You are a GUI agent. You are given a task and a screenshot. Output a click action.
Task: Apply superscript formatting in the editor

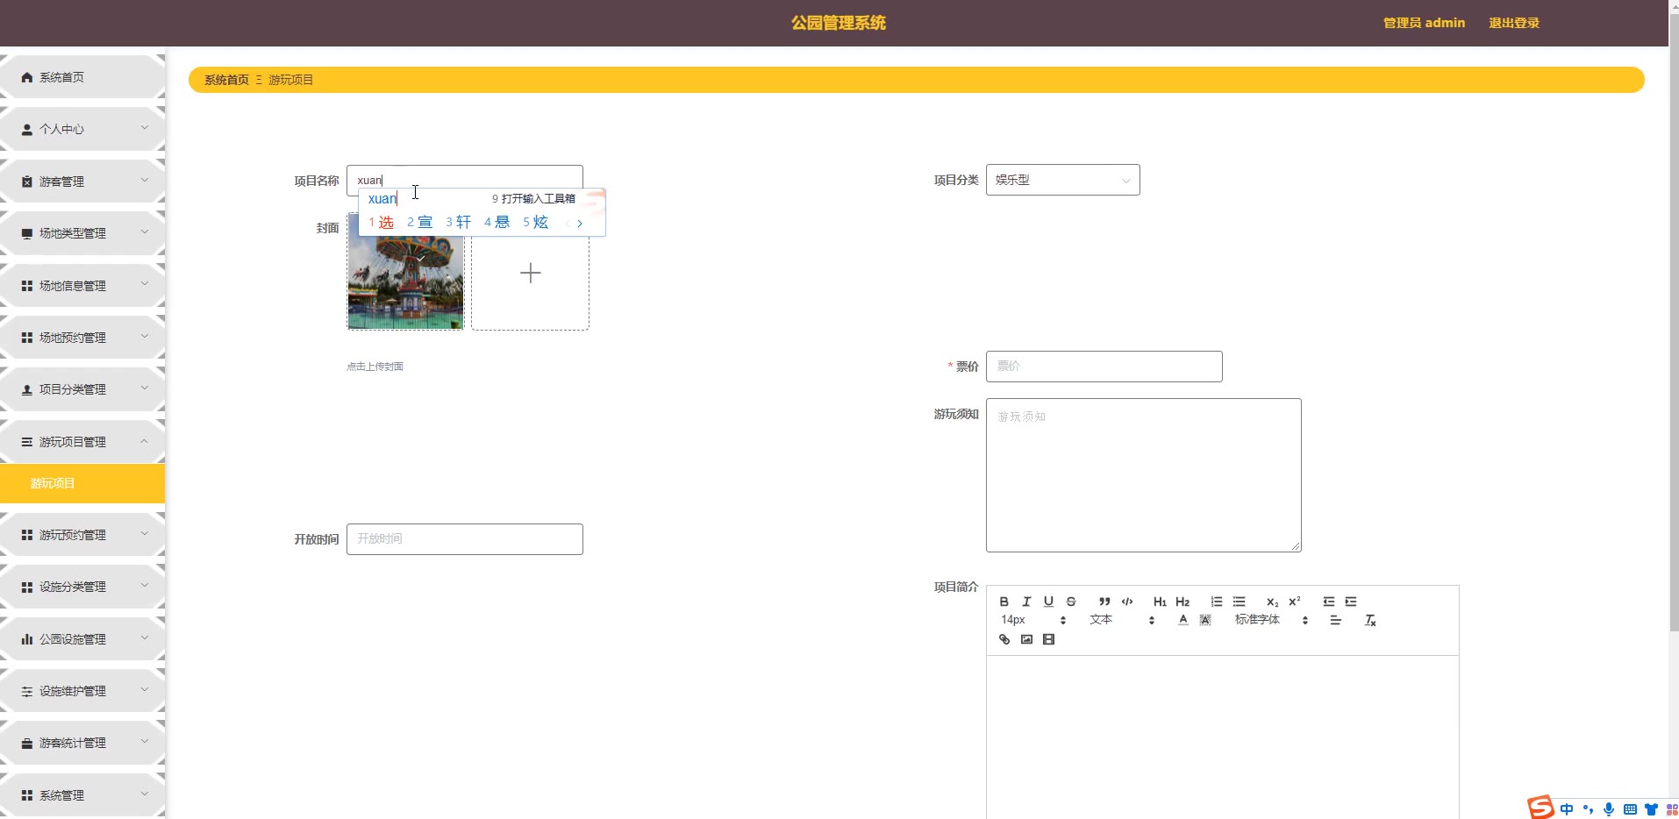click(1295, 602)
